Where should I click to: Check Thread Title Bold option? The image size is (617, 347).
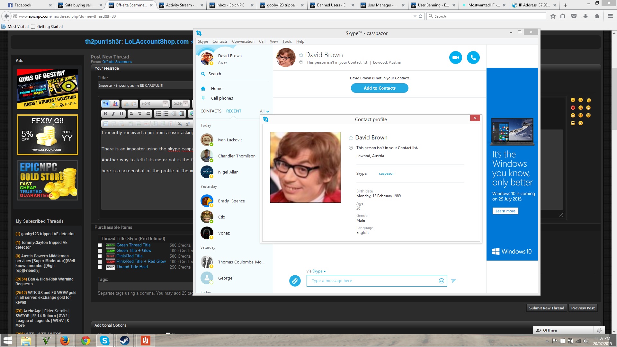[100, 267]
